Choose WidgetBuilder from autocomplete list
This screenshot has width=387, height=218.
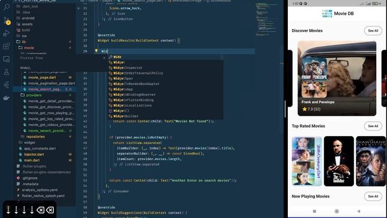pos(166,116)
